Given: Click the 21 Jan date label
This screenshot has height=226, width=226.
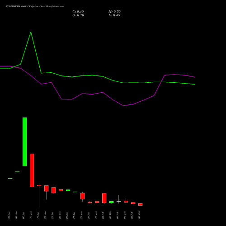Looking at the screenshot, I should tap(52, 215).
